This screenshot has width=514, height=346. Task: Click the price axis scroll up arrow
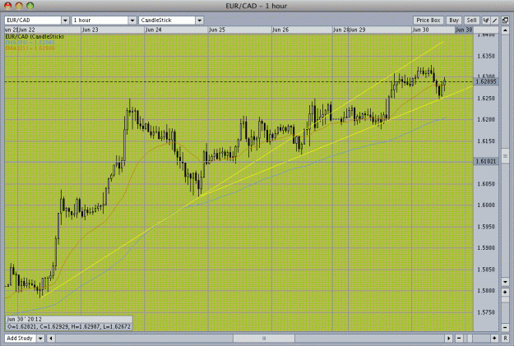click(x=505, y=30)
